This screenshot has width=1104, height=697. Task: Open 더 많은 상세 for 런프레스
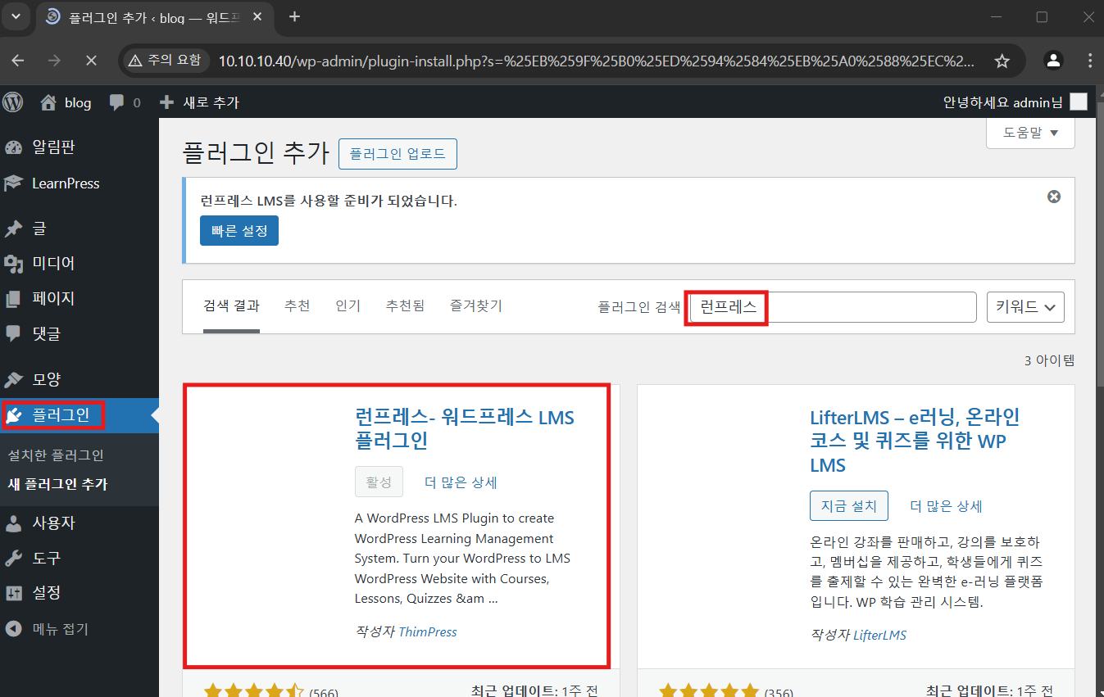[461, 482]
